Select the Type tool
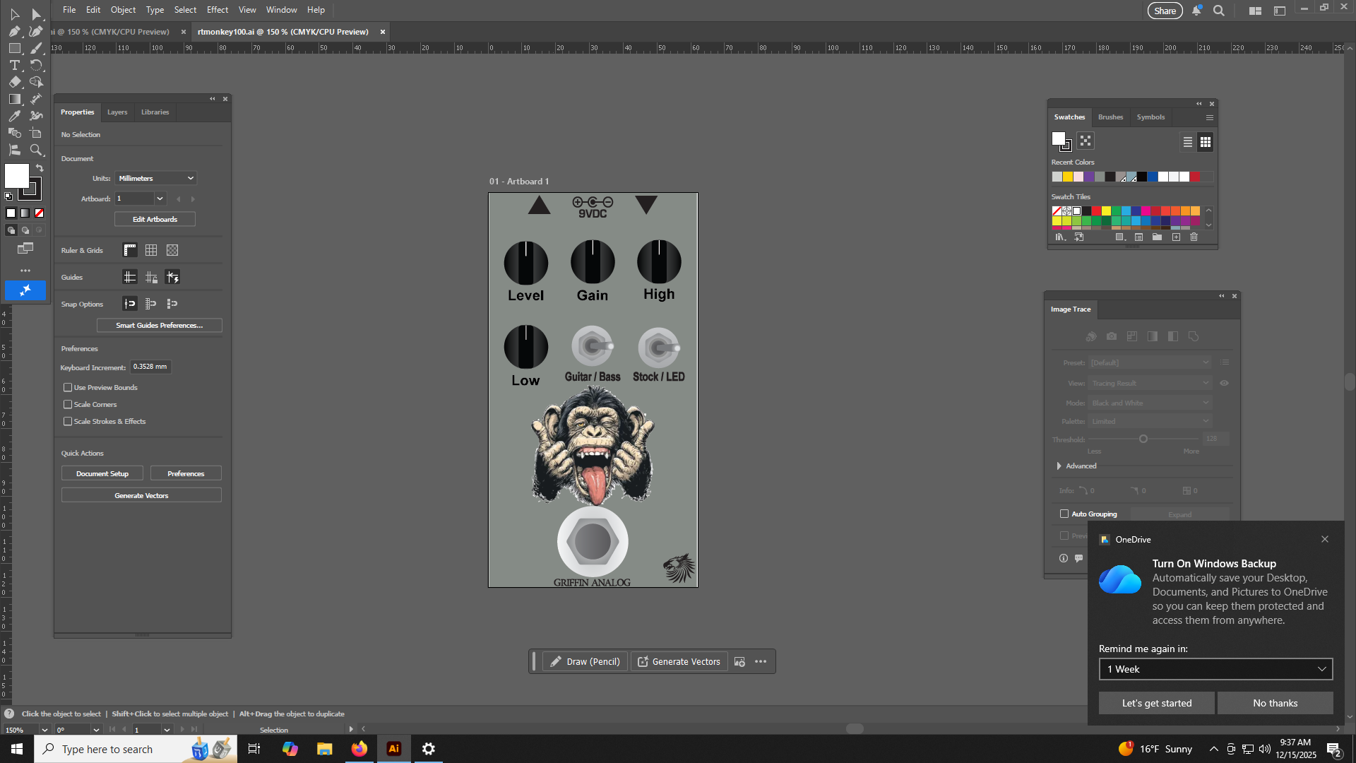Viewport: 1356px width, 763px height. (14, 65)
